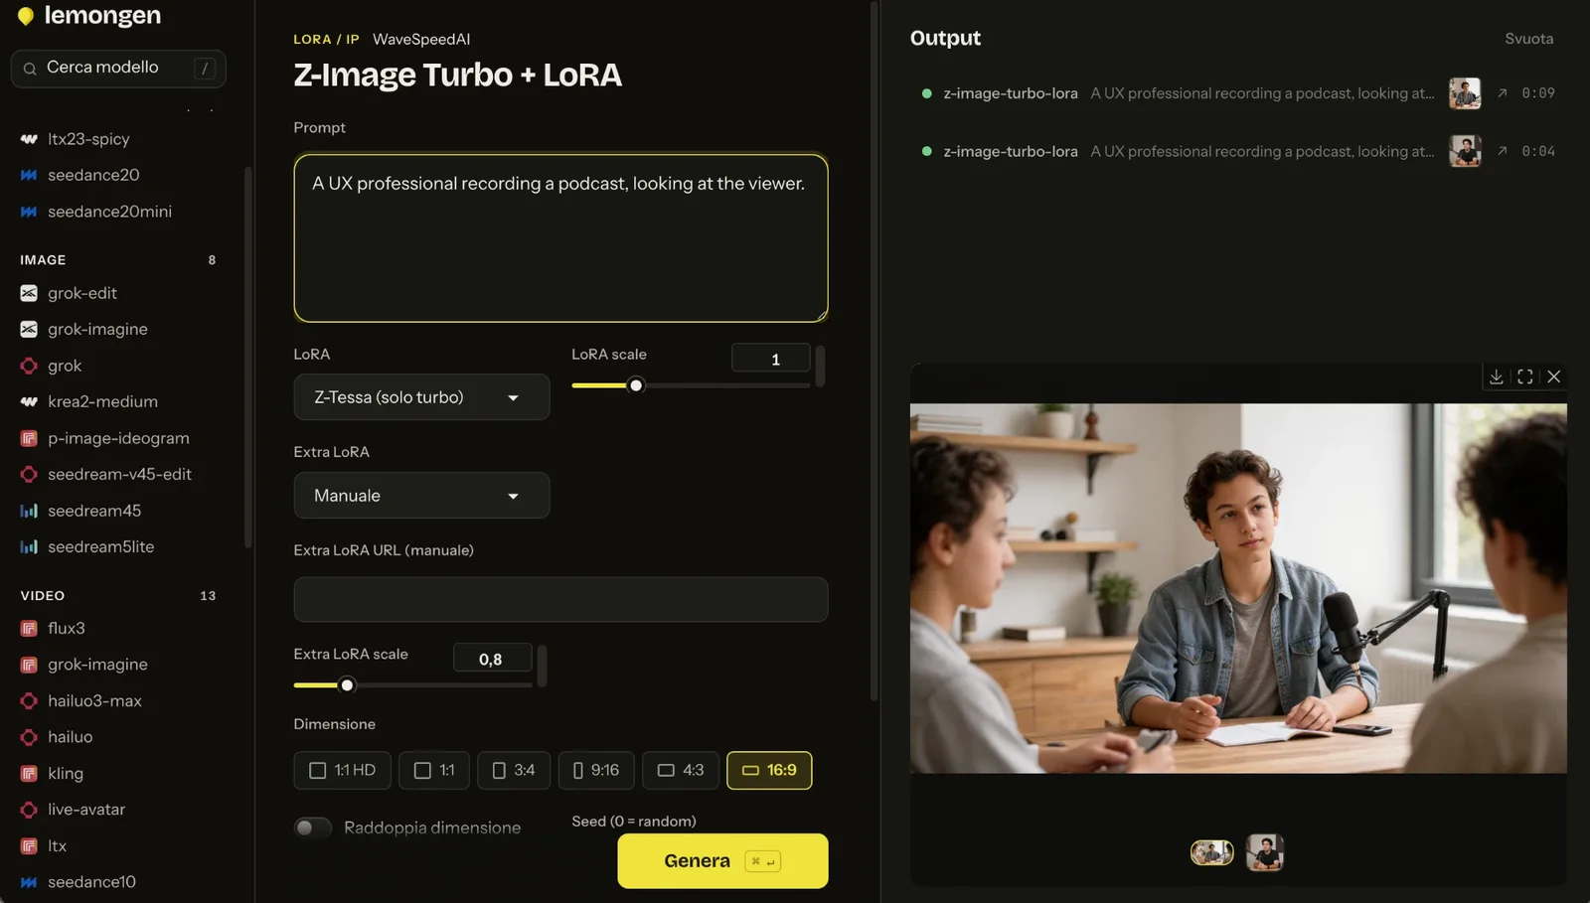Adjust the LoRA scale slider handle
Image resolution: width=1590 pixels, height=903 pixels.
click(x=636, y=385)
